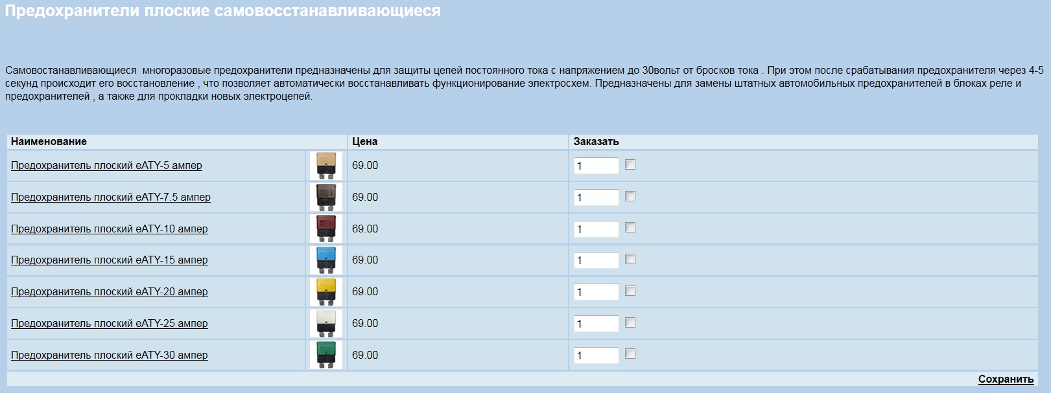Check the order box for eATY-5 ампер
This screenshot has height=393, width=1051.
tap(630, 164)
